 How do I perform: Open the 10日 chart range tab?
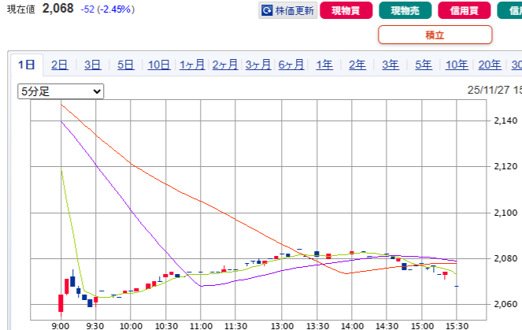[x=158, y=65]
